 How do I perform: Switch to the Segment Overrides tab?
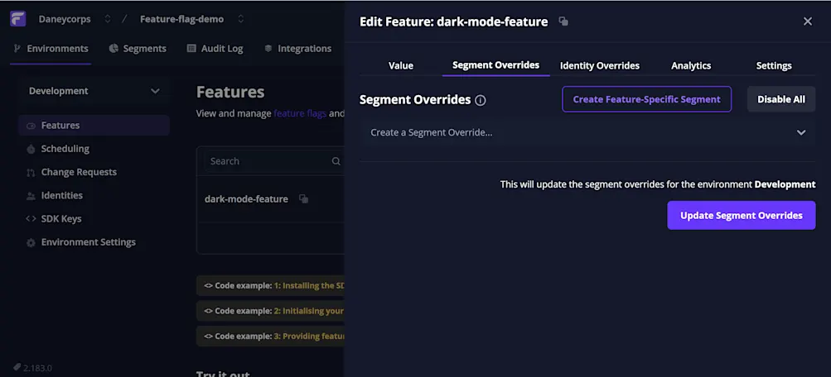coord(496,65)
